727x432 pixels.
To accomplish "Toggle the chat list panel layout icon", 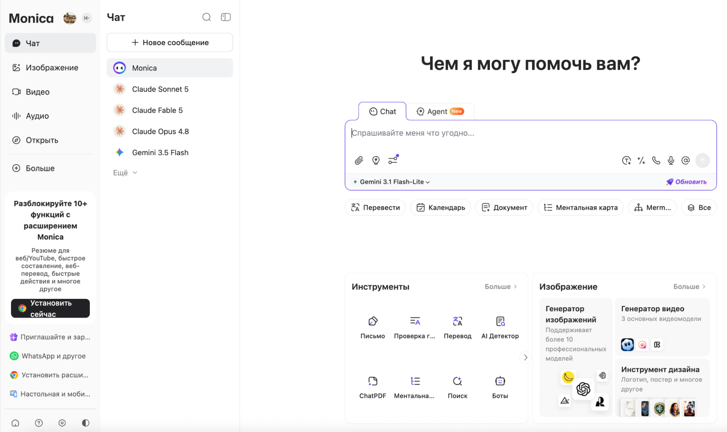I will click(226, 17).
